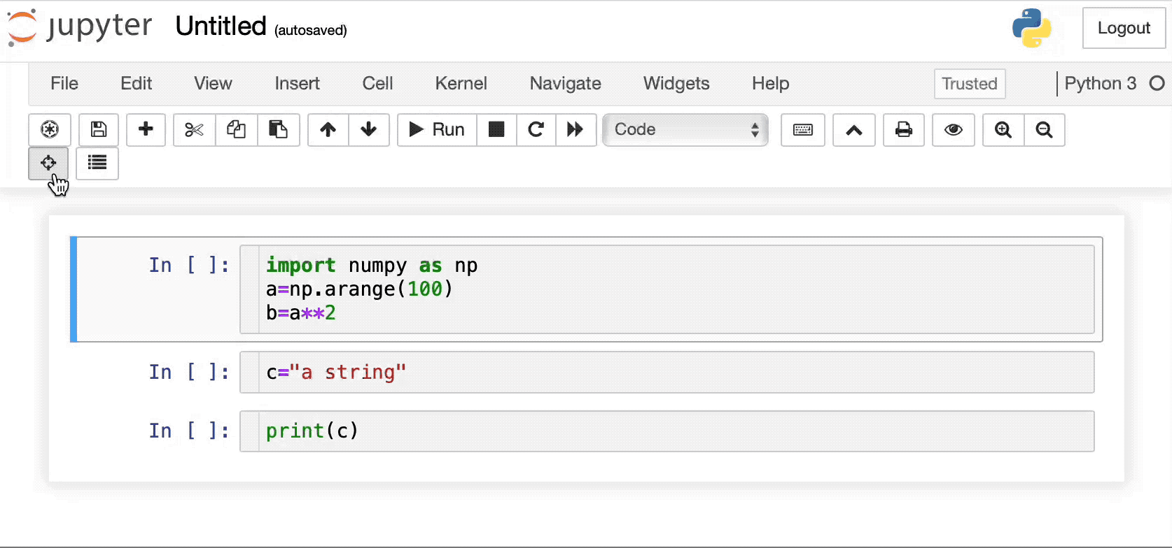Image resolution: width=1172 pixels, height=548 pixels.
Task: Move selected cell up with arrow icon
Action: coord(328,129)
